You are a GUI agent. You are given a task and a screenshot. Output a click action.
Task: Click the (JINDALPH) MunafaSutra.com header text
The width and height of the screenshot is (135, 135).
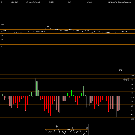(x=120, y=2)
